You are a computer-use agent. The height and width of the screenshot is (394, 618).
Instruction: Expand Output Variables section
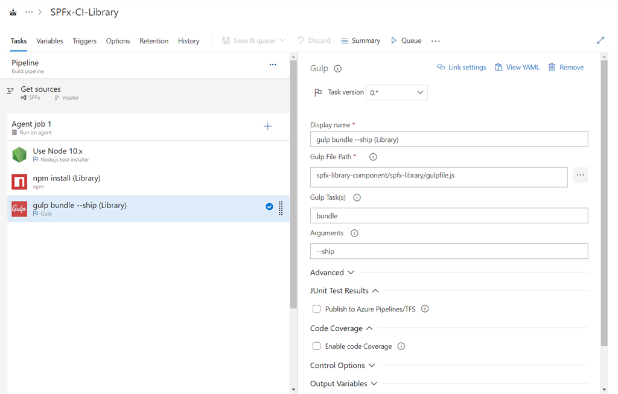pyautogui.click(x=343, y=384)
